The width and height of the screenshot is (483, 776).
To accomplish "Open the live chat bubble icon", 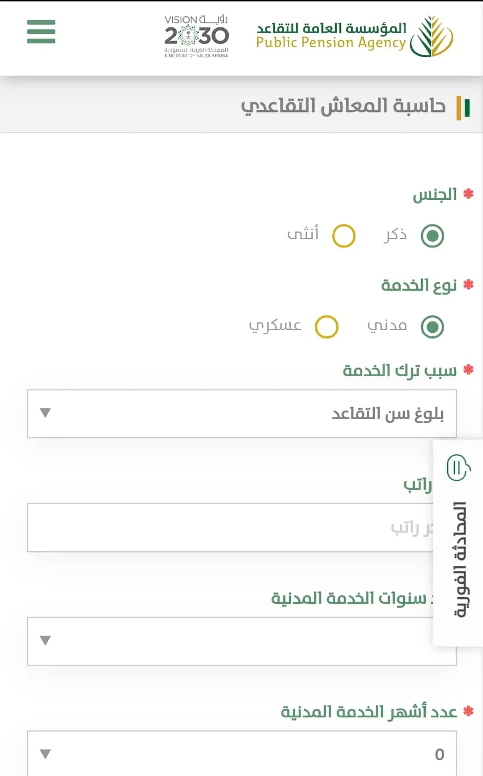I will 458,468.
